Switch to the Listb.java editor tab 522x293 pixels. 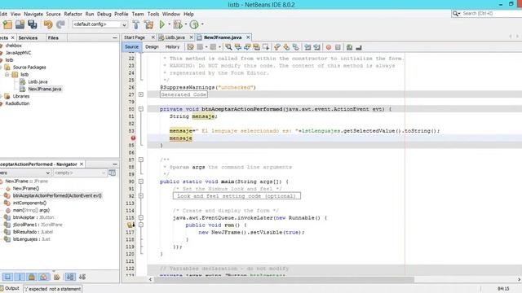pyautogui.click(x=175, y=37)
